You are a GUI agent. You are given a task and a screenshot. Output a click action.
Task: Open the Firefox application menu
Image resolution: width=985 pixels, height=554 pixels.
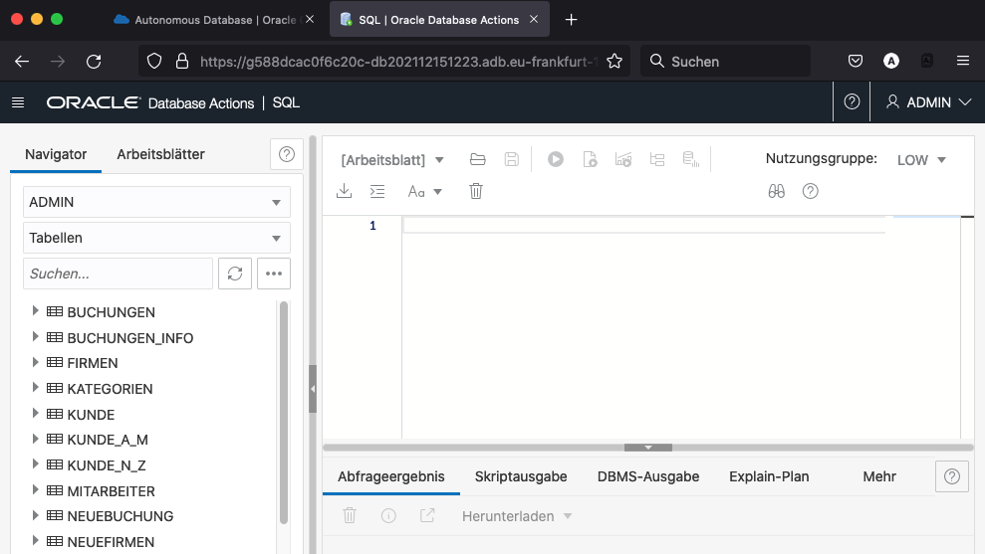pos(962,61)
